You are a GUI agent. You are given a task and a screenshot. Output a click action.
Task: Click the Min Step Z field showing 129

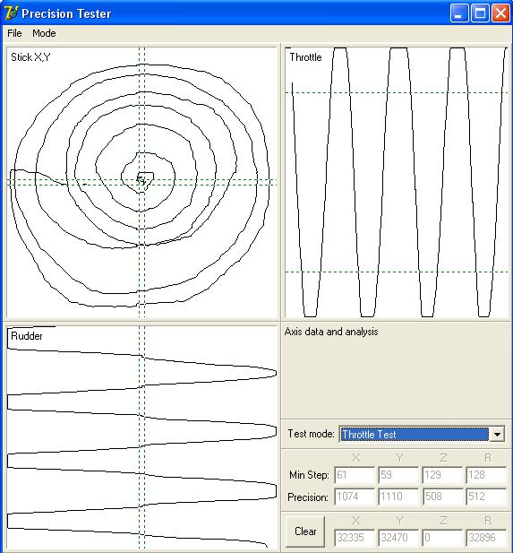point(442,475)
